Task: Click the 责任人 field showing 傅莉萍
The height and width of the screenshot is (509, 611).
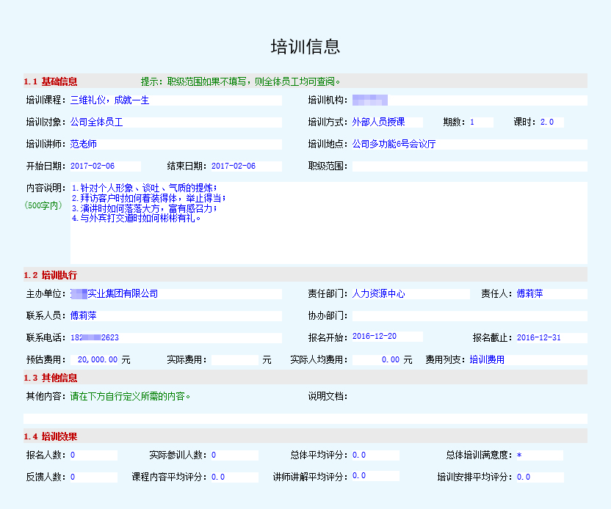Action: pyautogui.click(x=552, y=294)
